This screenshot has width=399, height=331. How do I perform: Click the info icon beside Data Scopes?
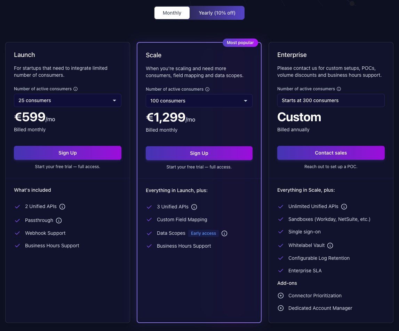[224, 233]
